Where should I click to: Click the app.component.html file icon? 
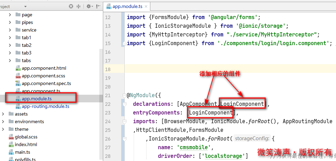pyautogui.click(x=18, y=68)
